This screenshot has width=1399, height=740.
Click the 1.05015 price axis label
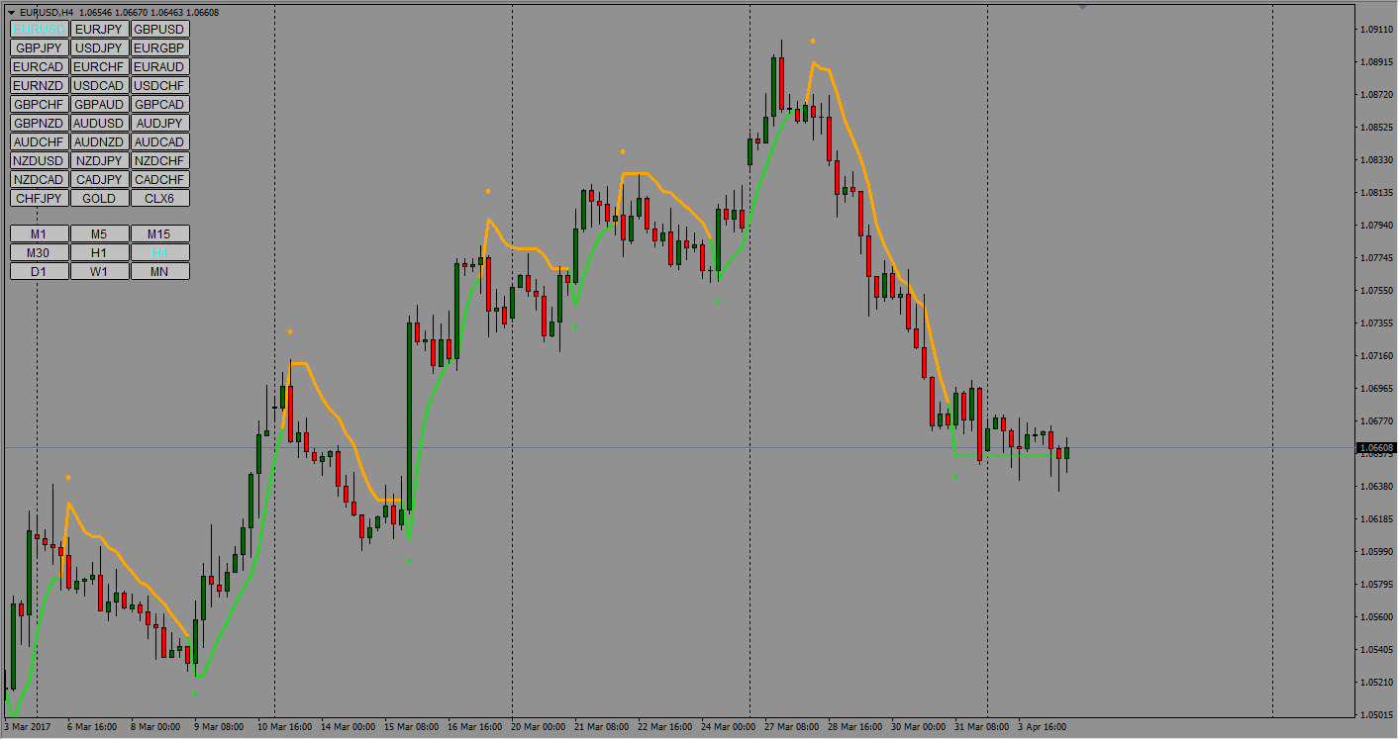tap(1377, 714)
